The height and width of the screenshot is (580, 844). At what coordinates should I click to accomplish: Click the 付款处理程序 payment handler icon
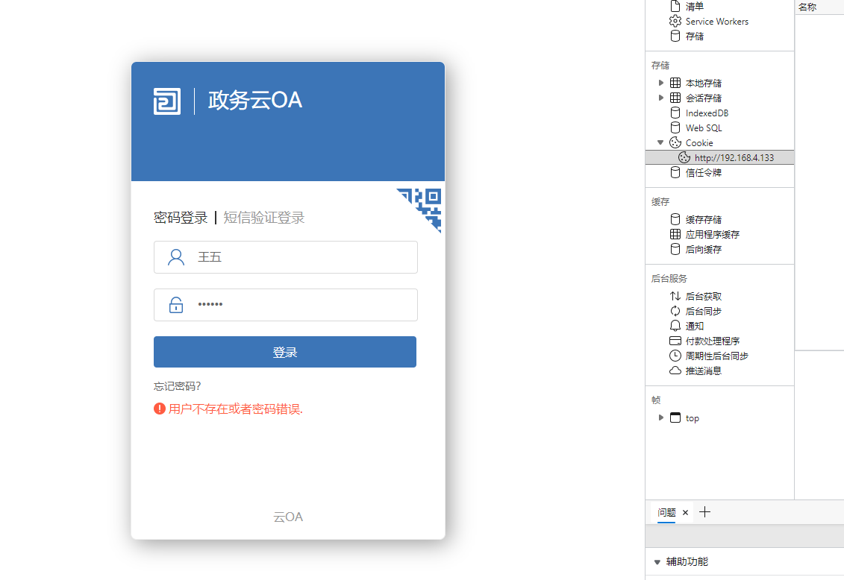click(x=675, y=341)
